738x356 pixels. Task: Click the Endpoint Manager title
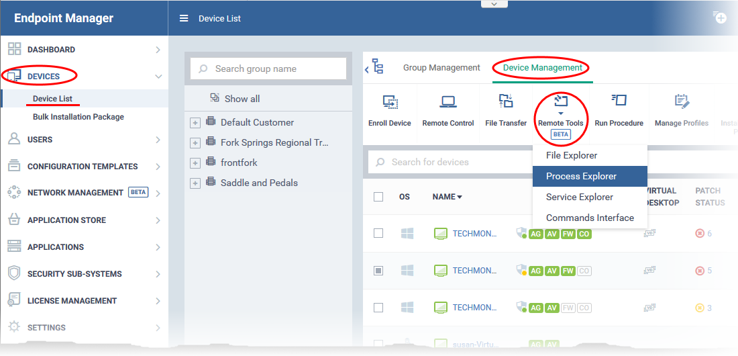[64, 18]
